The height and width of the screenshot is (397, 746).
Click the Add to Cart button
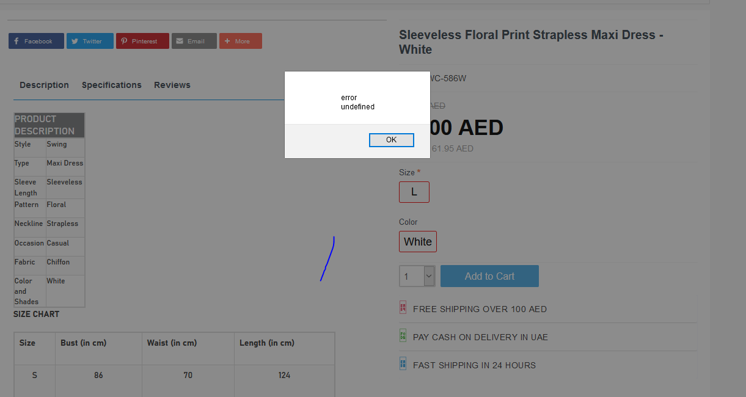click(x=489, y=276)
